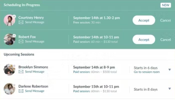The image size is (175, 100).
Task: Click envelope icon under Brooklyn Simmons
Action: tap(21, 72)
